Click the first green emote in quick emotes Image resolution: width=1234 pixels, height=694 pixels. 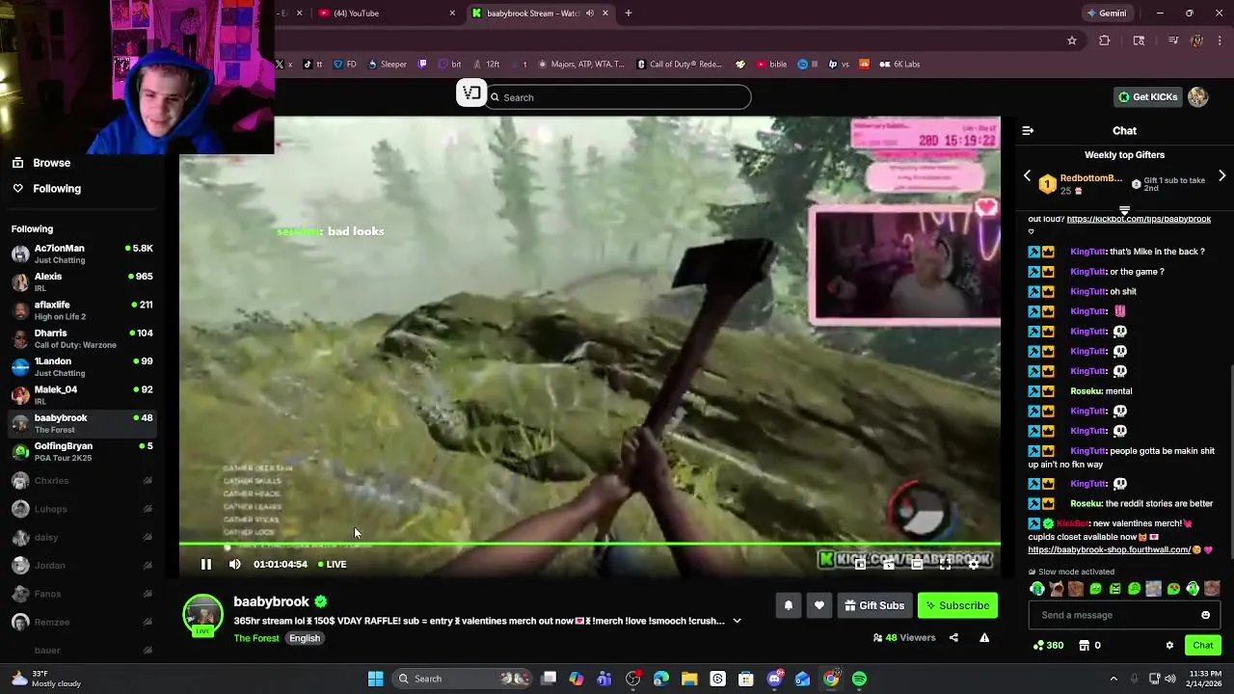click(x=1037, y=589)
